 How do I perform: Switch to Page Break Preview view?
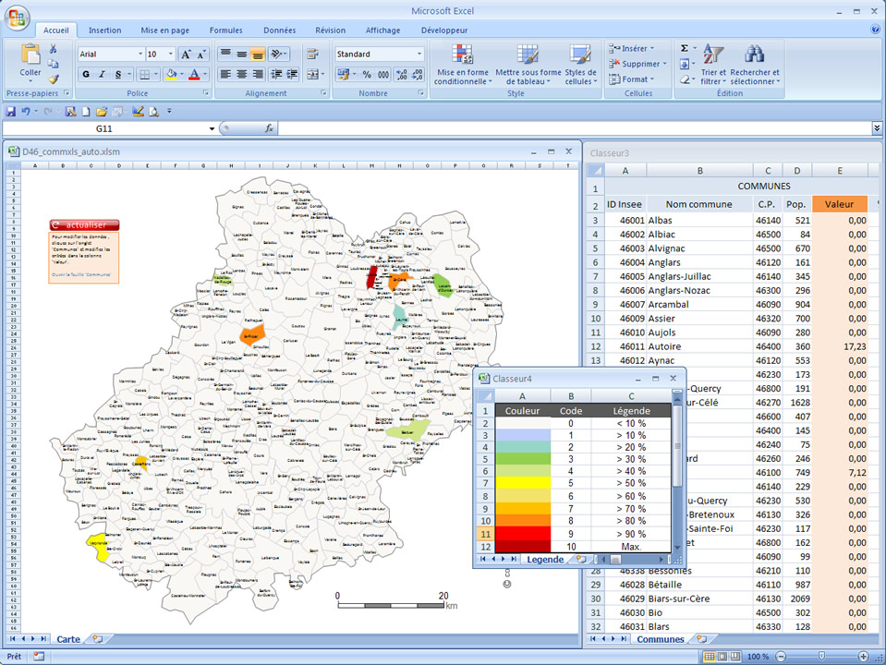click(x=735, y=656)
